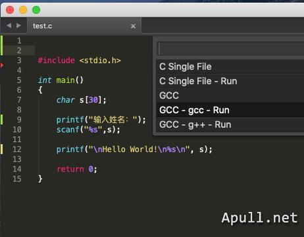Click line number 15 in gutter
The width and height of the screenshot is (304, 237).
coord(17,179)
